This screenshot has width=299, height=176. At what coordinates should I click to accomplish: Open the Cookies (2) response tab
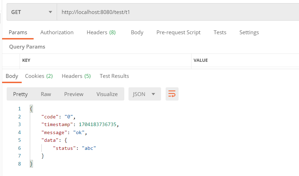tap(39, 76)
